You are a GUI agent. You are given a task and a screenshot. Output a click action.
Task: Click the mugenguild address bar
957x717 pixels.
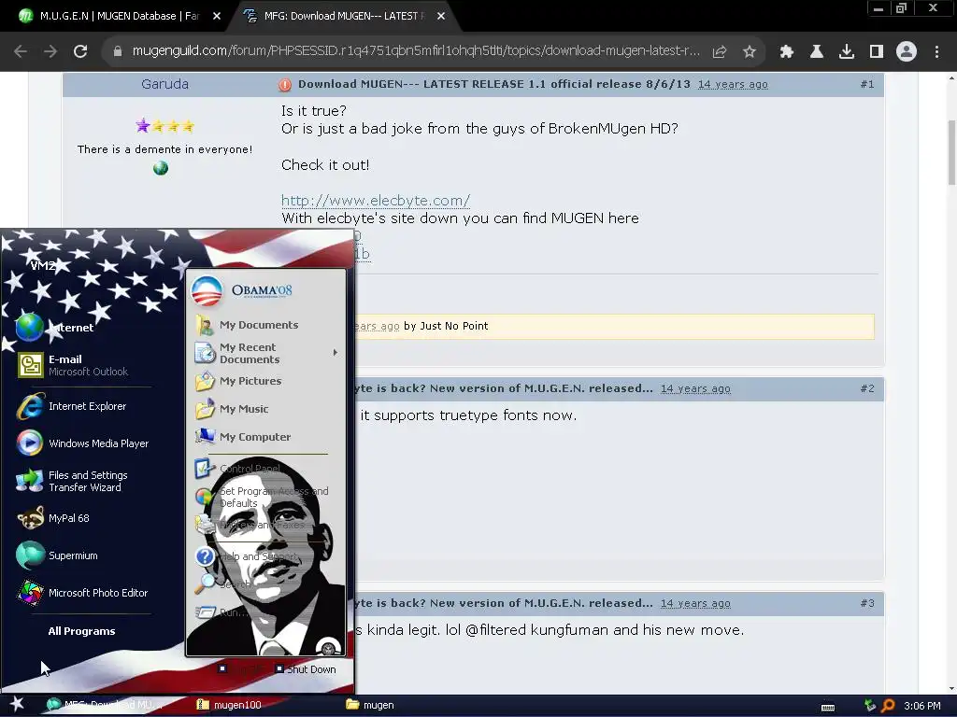415,51
